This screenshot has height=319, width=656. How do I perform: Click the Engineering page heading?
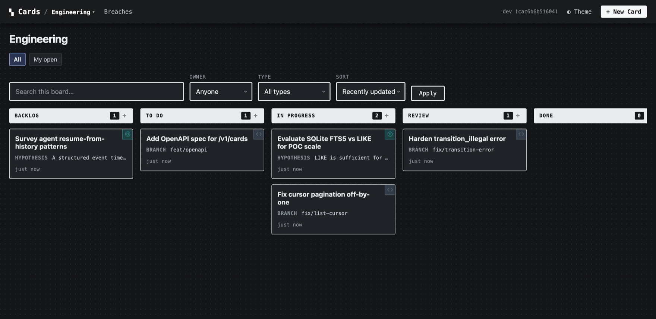point(38,39)
